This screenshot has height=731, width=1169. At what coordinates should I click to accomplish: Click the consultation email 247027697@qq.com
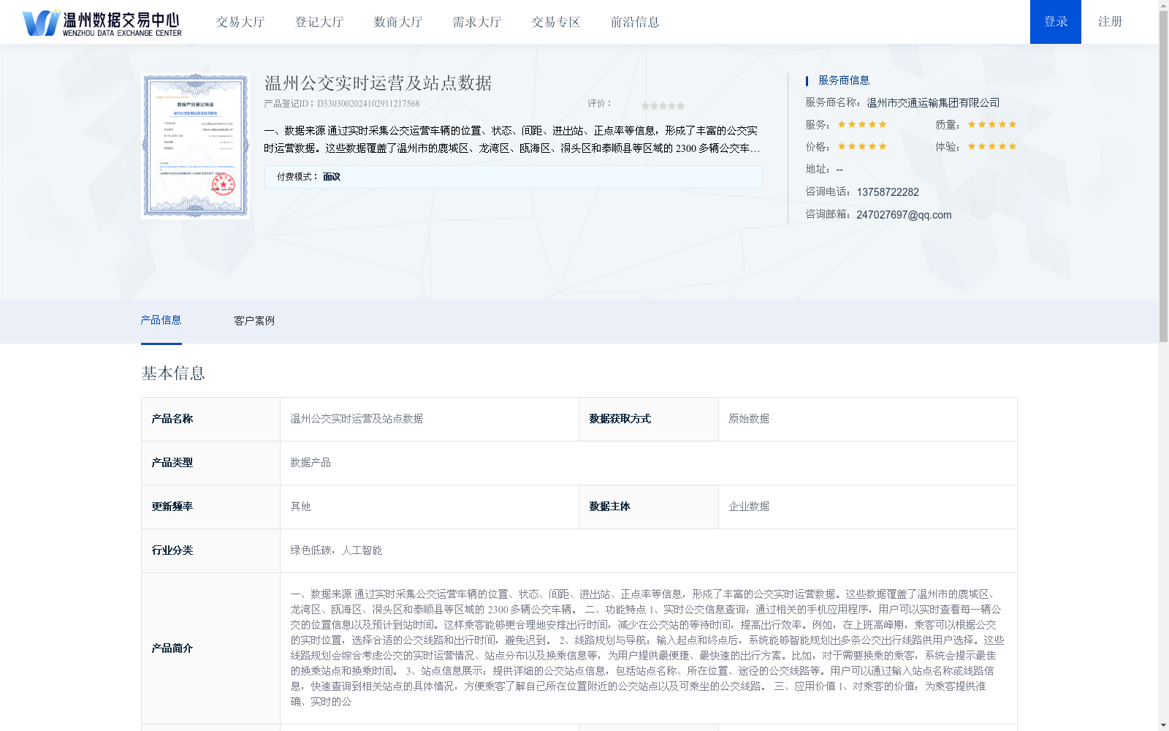pyautogui.click(x=904, y=215)
